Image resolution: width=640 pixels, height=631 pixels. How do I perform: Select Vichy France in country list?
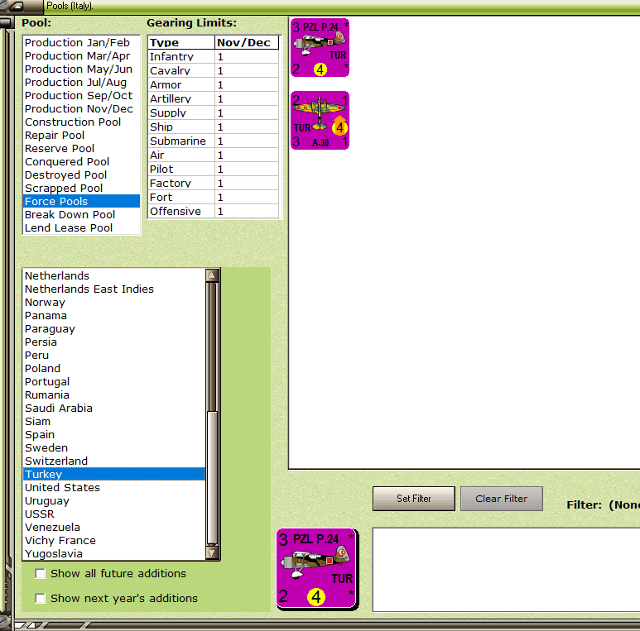pyautogui.click(x=114, y=541)
